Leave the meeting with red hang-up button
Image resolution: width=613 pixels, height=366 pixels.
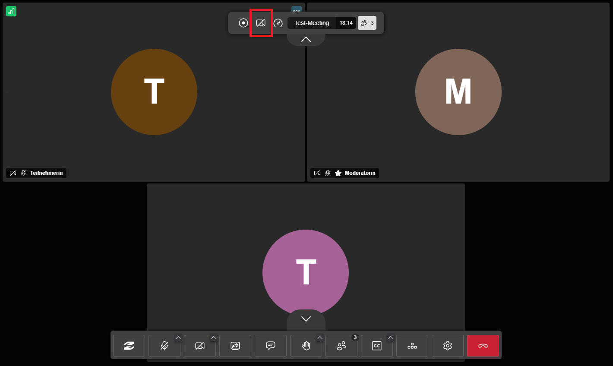(x=483, y=346)
